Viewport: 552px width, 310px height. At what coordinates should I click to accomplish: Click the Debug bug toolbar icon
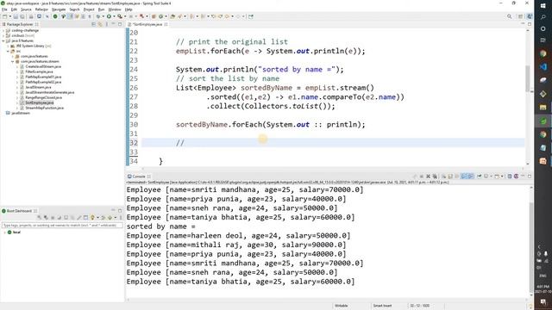coord(98,16)
